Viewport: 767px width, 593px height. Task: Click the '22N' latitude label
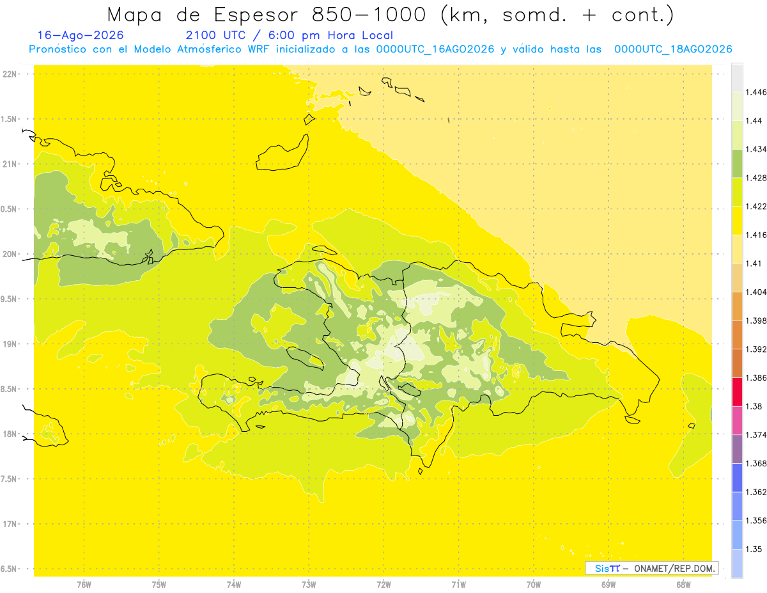click(x=10, y=74)
